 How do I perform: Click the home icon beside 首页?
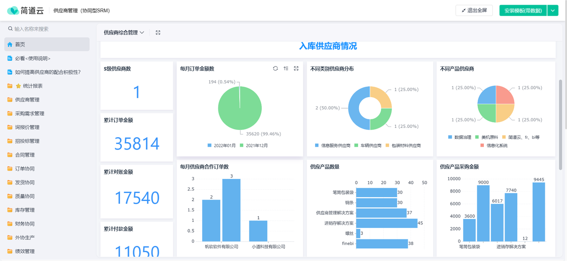[10, 44]
